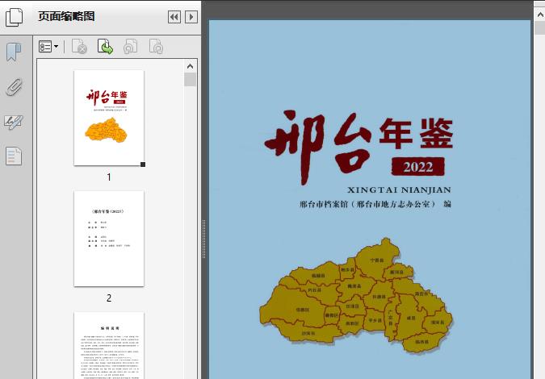Select the third page thumbnail

[109, 345]
